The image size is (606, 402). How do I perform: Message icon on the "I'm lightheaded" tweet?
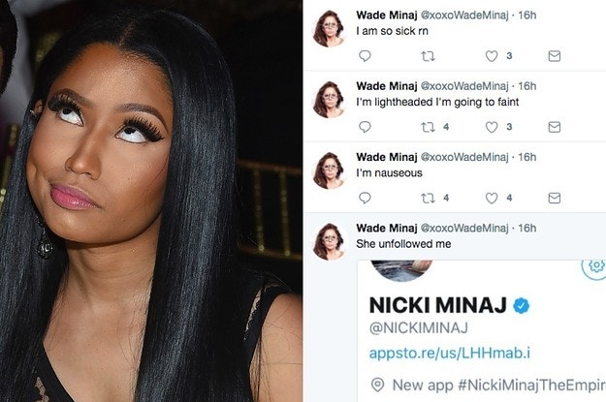click(555, 127)
